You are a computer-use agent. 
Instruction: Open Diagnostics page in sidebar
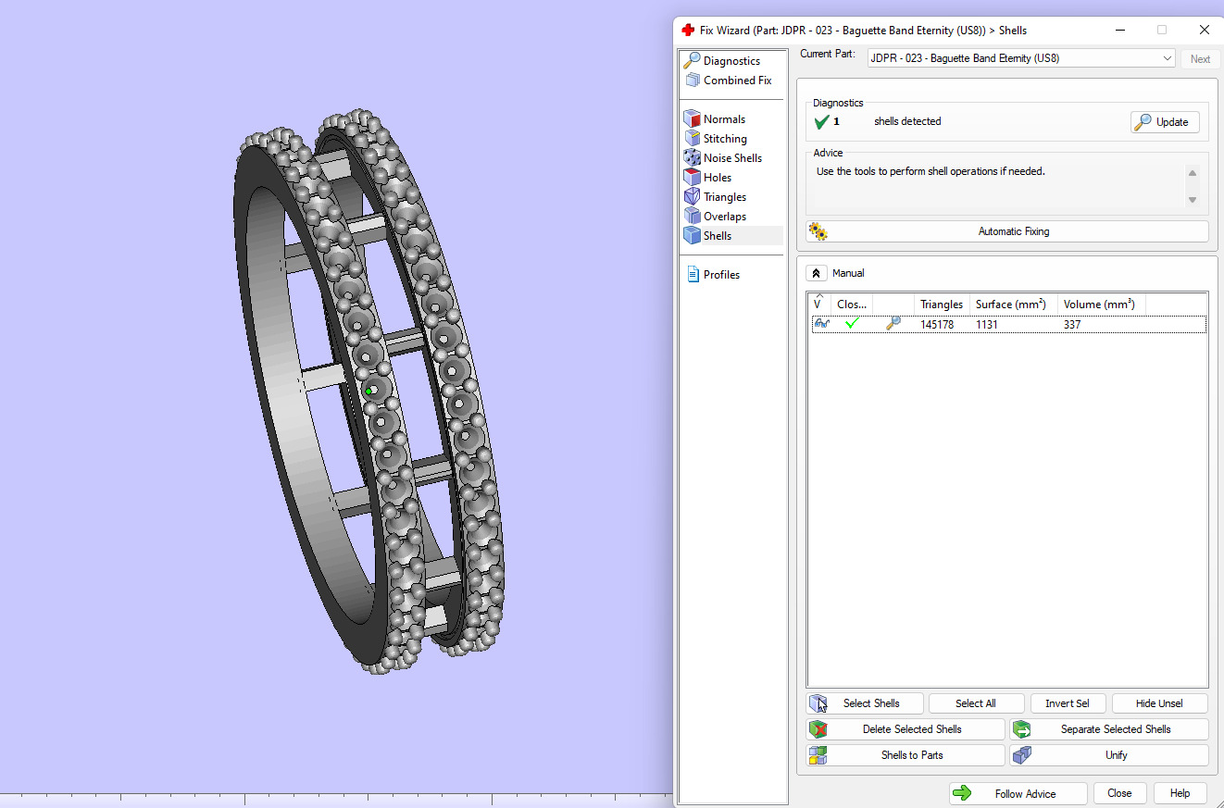[731, 61]
